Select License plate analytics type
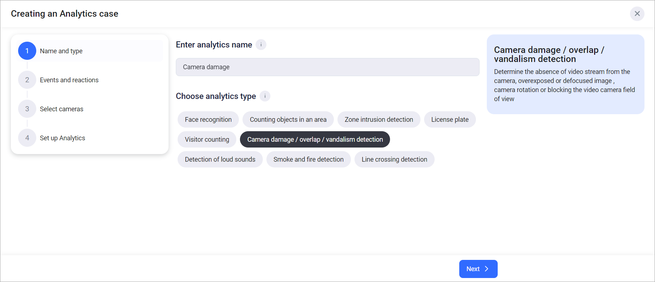 coord(449,120)
